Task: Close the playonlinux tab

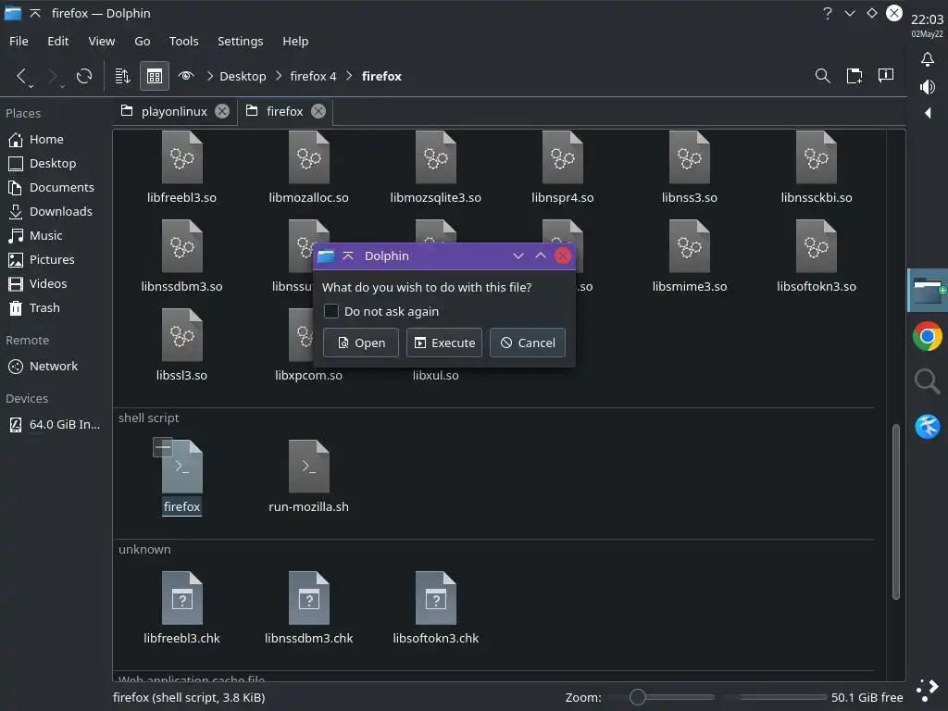Action: (x=222, y=111)
